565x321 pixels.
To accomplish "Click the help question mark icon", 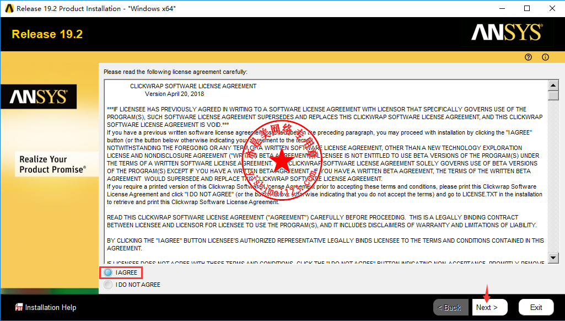I will click(528, 57).
